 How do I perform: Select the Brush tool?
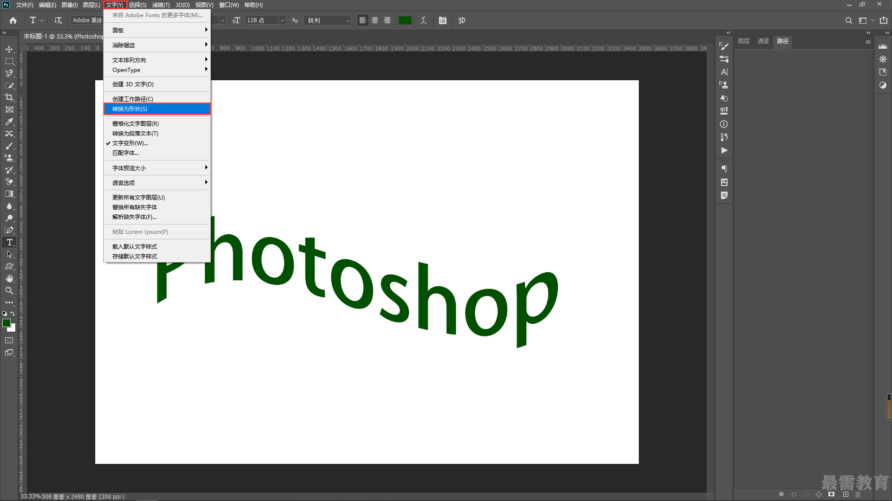(x=9, y=146)
